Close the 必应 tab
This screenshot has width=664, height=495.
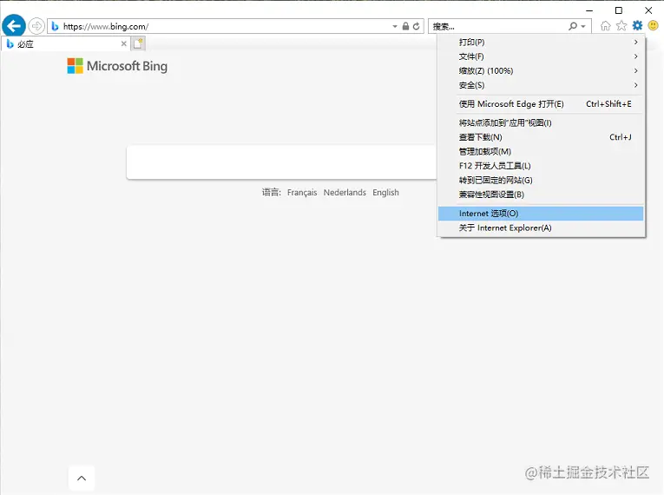pyautogui.click(x=123, y=43)
